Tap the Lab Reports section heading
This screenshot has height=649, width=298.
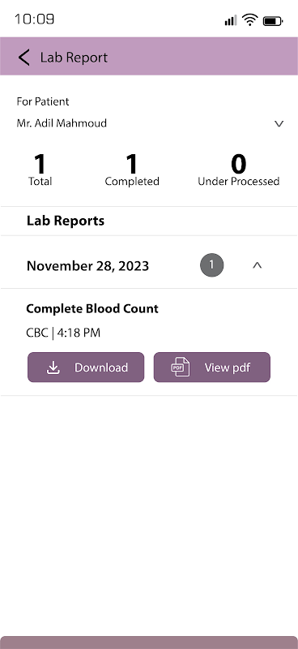point(66,221)
